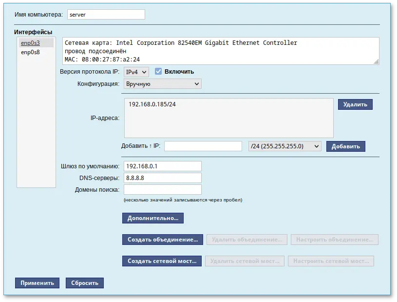Image resolution: width=397 pixels, height=302 pixels.
Task: Select the enp0s3 interface
Action: [x=30, y=43]
